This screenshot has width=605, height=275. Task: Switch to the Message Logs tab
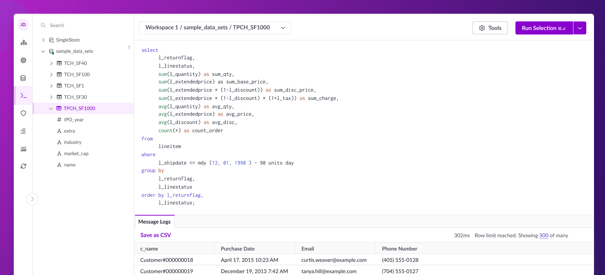(x=155, y=222)
